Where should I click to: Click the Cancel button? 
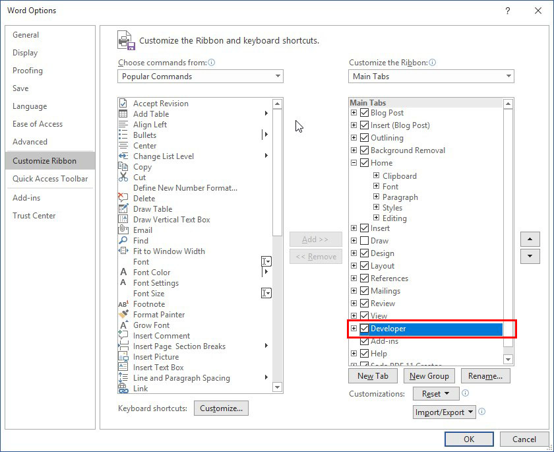point(524,439)
